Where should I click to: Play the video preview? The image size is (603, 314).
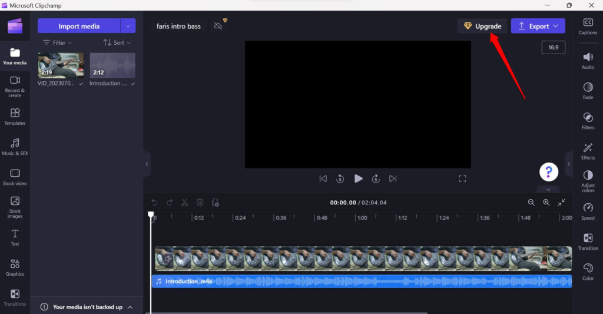358,179
